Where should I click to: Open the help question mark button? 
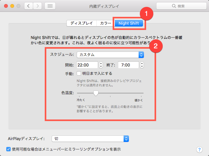click(x=199, y=150)
